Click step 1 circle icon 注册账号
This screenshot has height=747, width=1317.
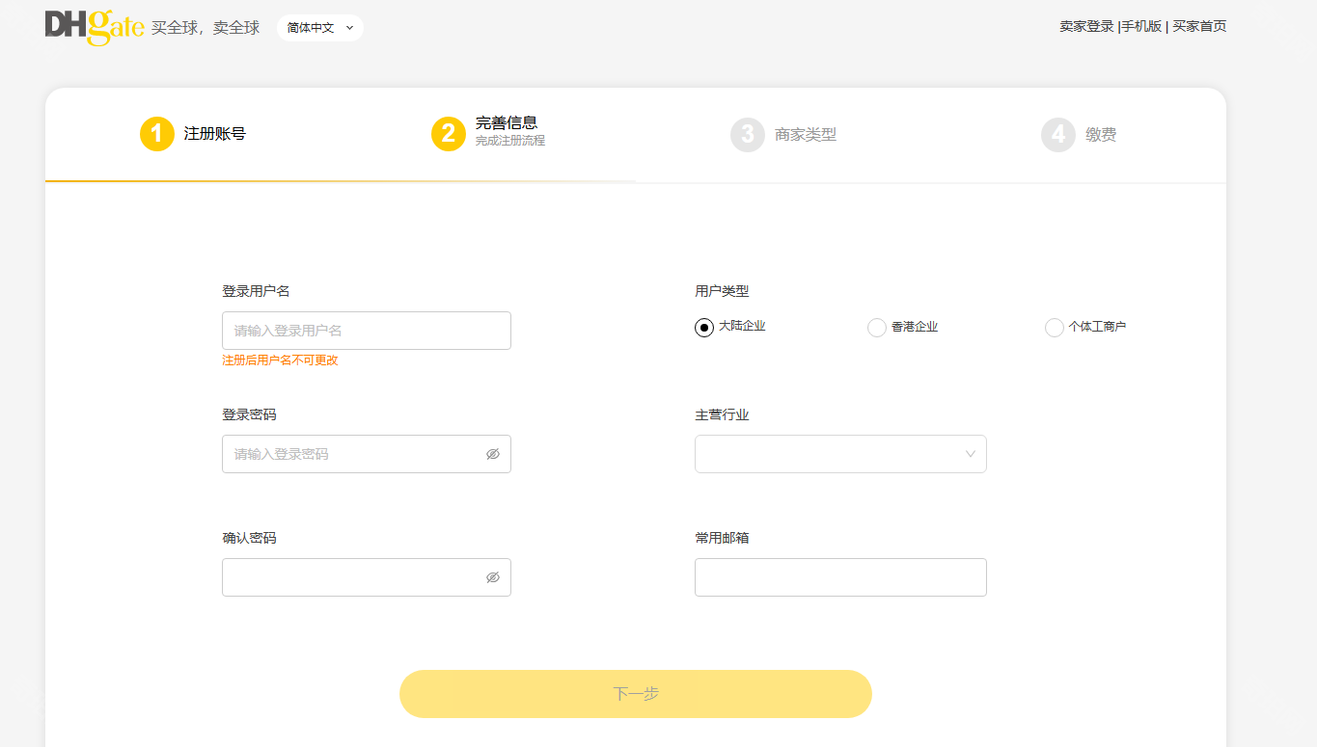coord(157,134)
